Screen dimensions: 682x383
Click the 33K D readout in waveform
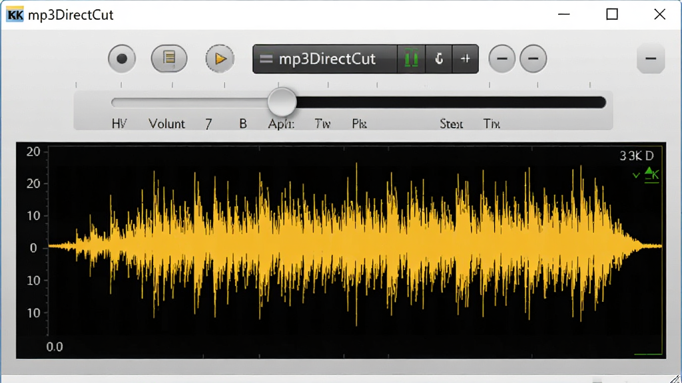click(636, 156)
